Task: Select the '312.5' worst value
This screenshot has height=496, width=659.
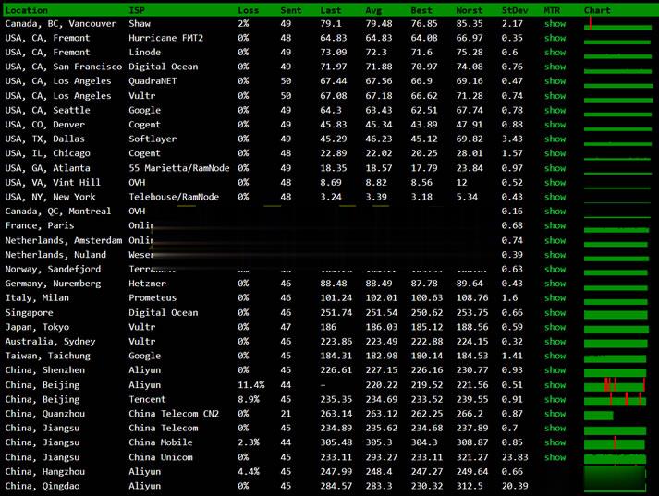Action: [x=470, y=486]
